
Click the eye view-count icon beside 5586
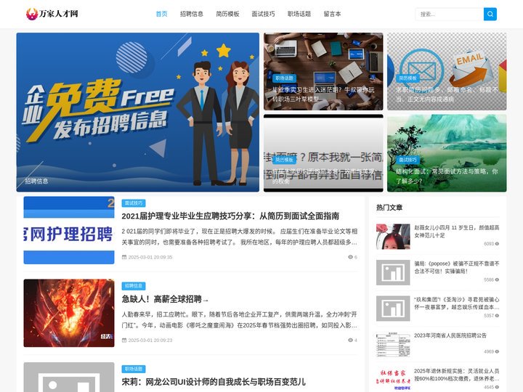click(x=497, y=279)
